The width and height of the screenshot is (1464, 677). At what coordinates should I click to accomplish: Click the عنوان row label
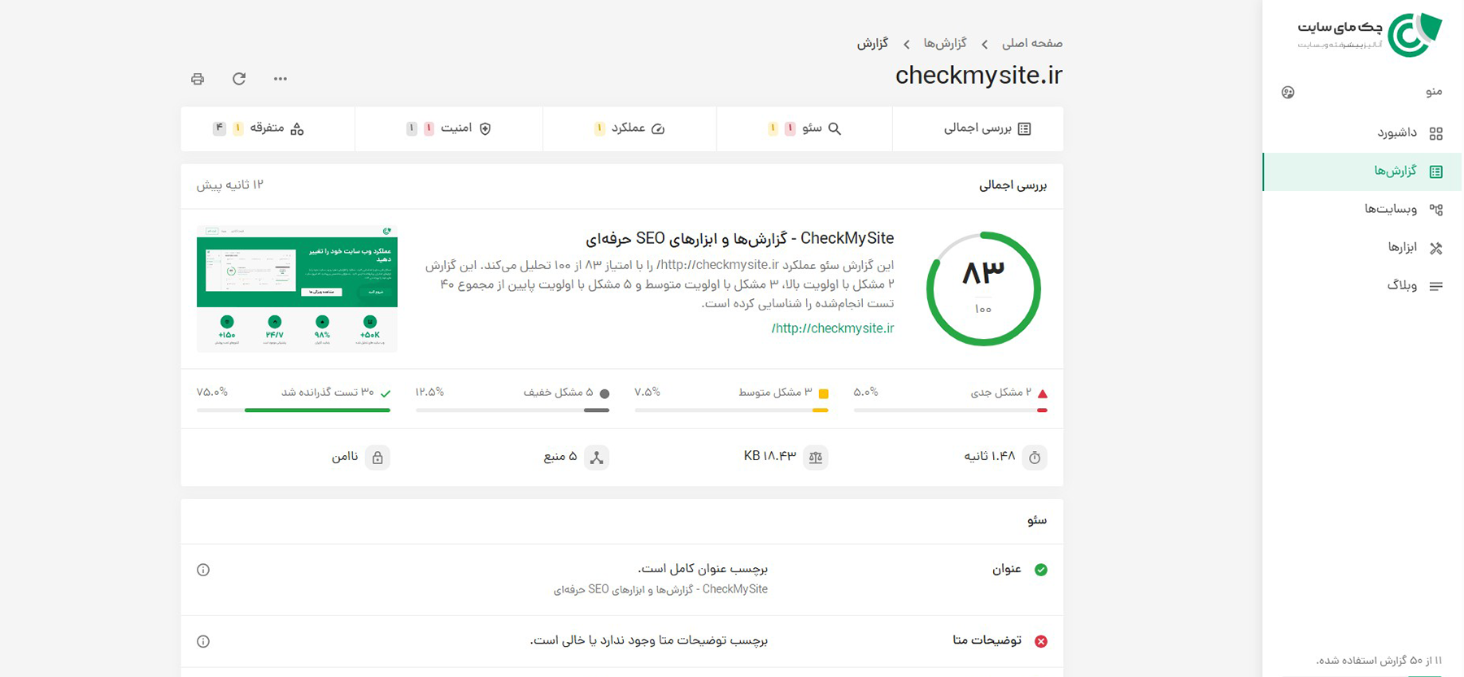(x=1007, y=569)
